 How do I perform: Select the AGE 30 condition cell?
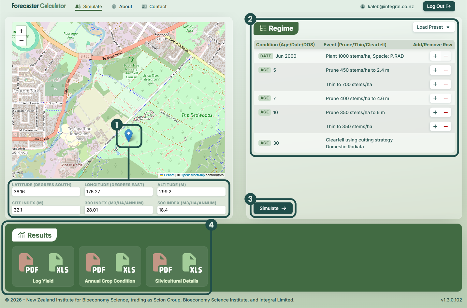pos(269,143)
